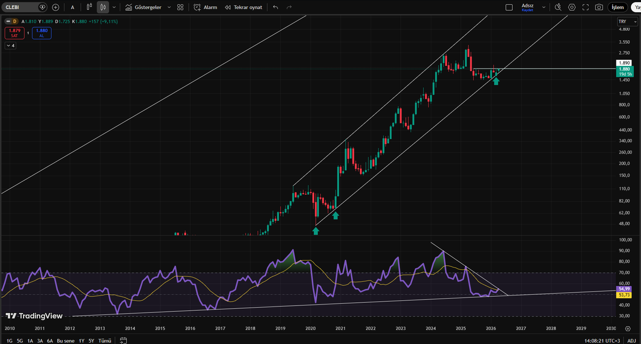The width and height of the screenshot is (641, 344).
Task: Click the partially visible Yayınla publish button
Action: [x=636, y=7]
